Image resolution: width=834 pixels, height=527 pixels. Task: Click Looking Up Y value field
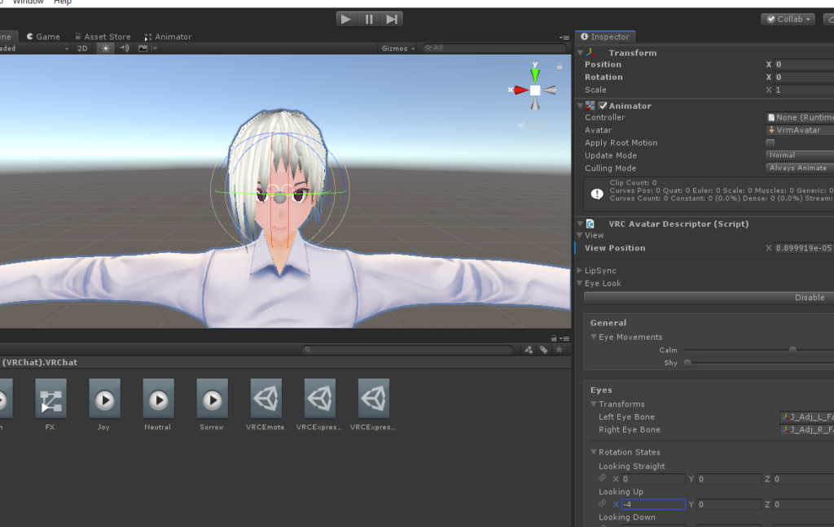tap(729, 505)
